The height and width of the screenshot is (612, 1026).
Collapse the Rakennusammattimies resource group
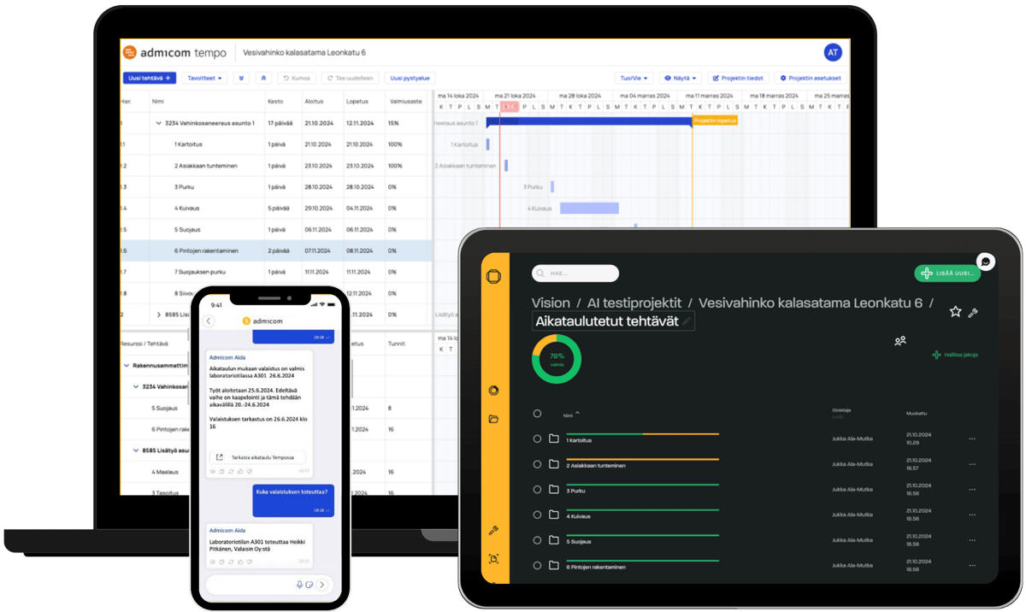point(127,365)
